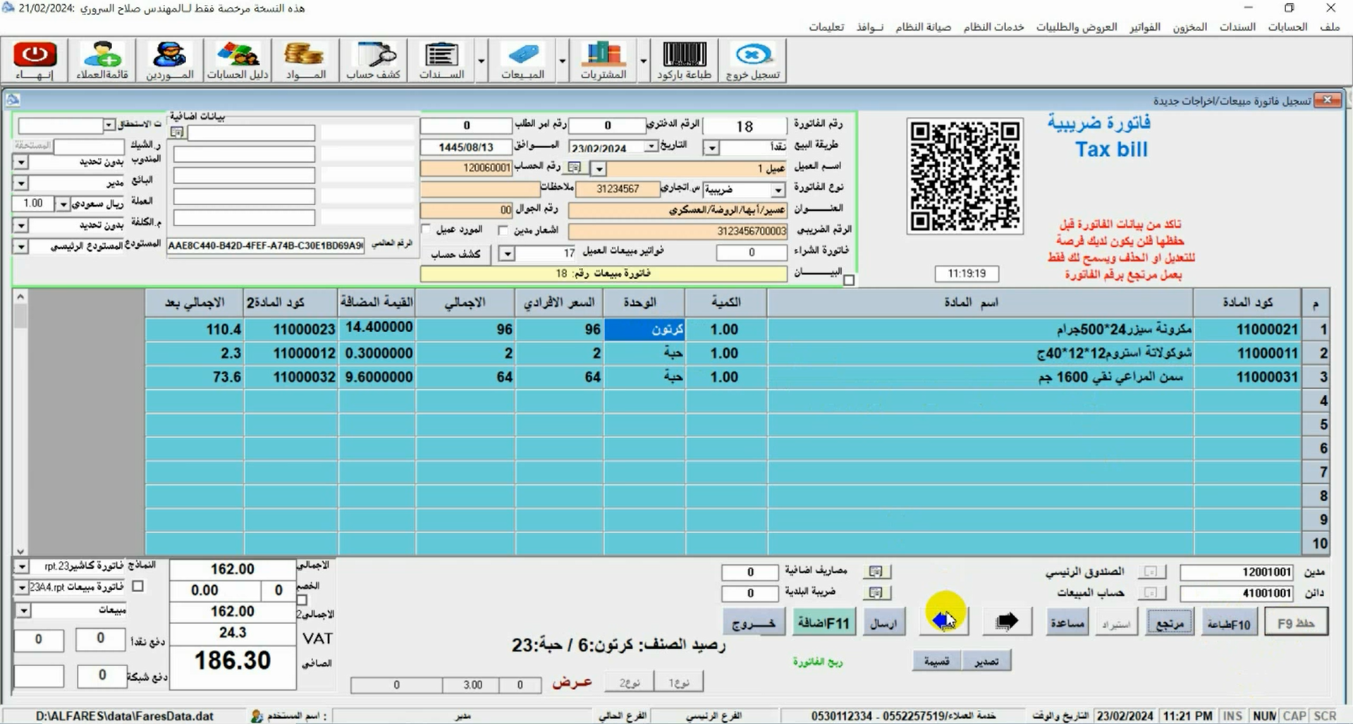Open the ملف menu
This screenshot has height=724, width=1353.
click(1330, 27)
